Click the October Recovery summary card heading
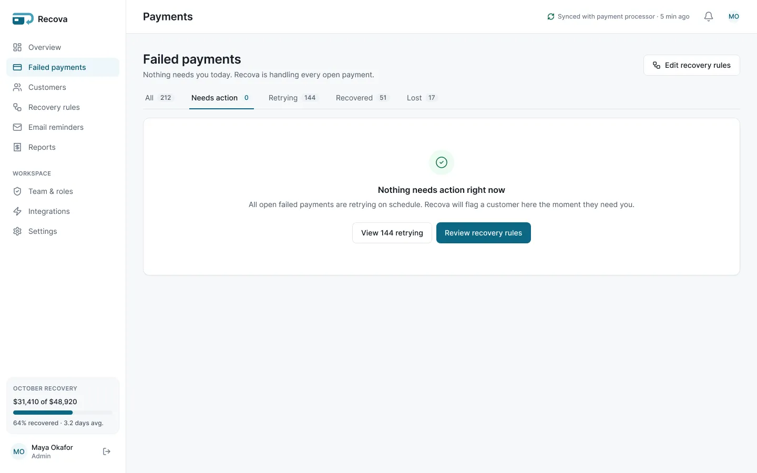The image size is (757, 473). 45,388
